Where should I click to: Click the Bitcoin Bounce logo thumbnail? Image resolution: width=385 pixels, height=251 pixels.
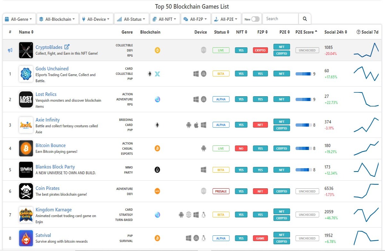(x=26, y=148)
